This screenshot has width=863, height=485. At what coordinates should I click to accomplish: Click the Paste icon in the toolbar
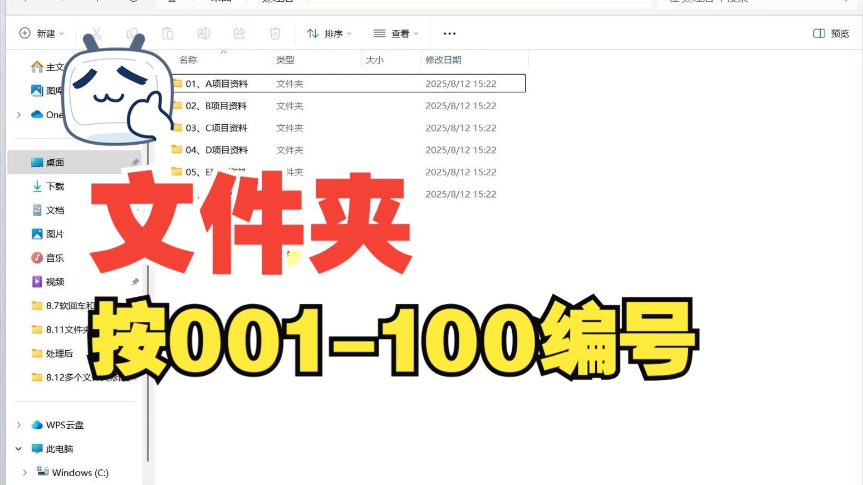click(x=168, y=33)
